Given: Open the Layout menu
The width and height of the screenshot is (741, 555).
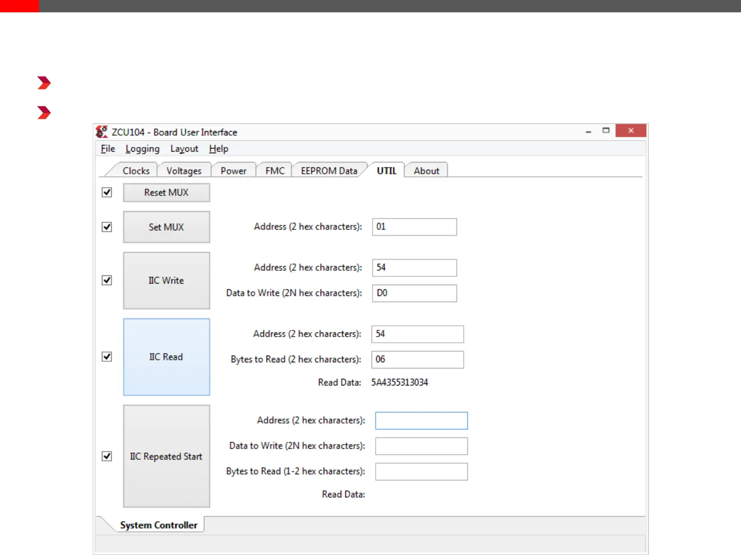Looking at the screenshot, I should click(184, 149).
